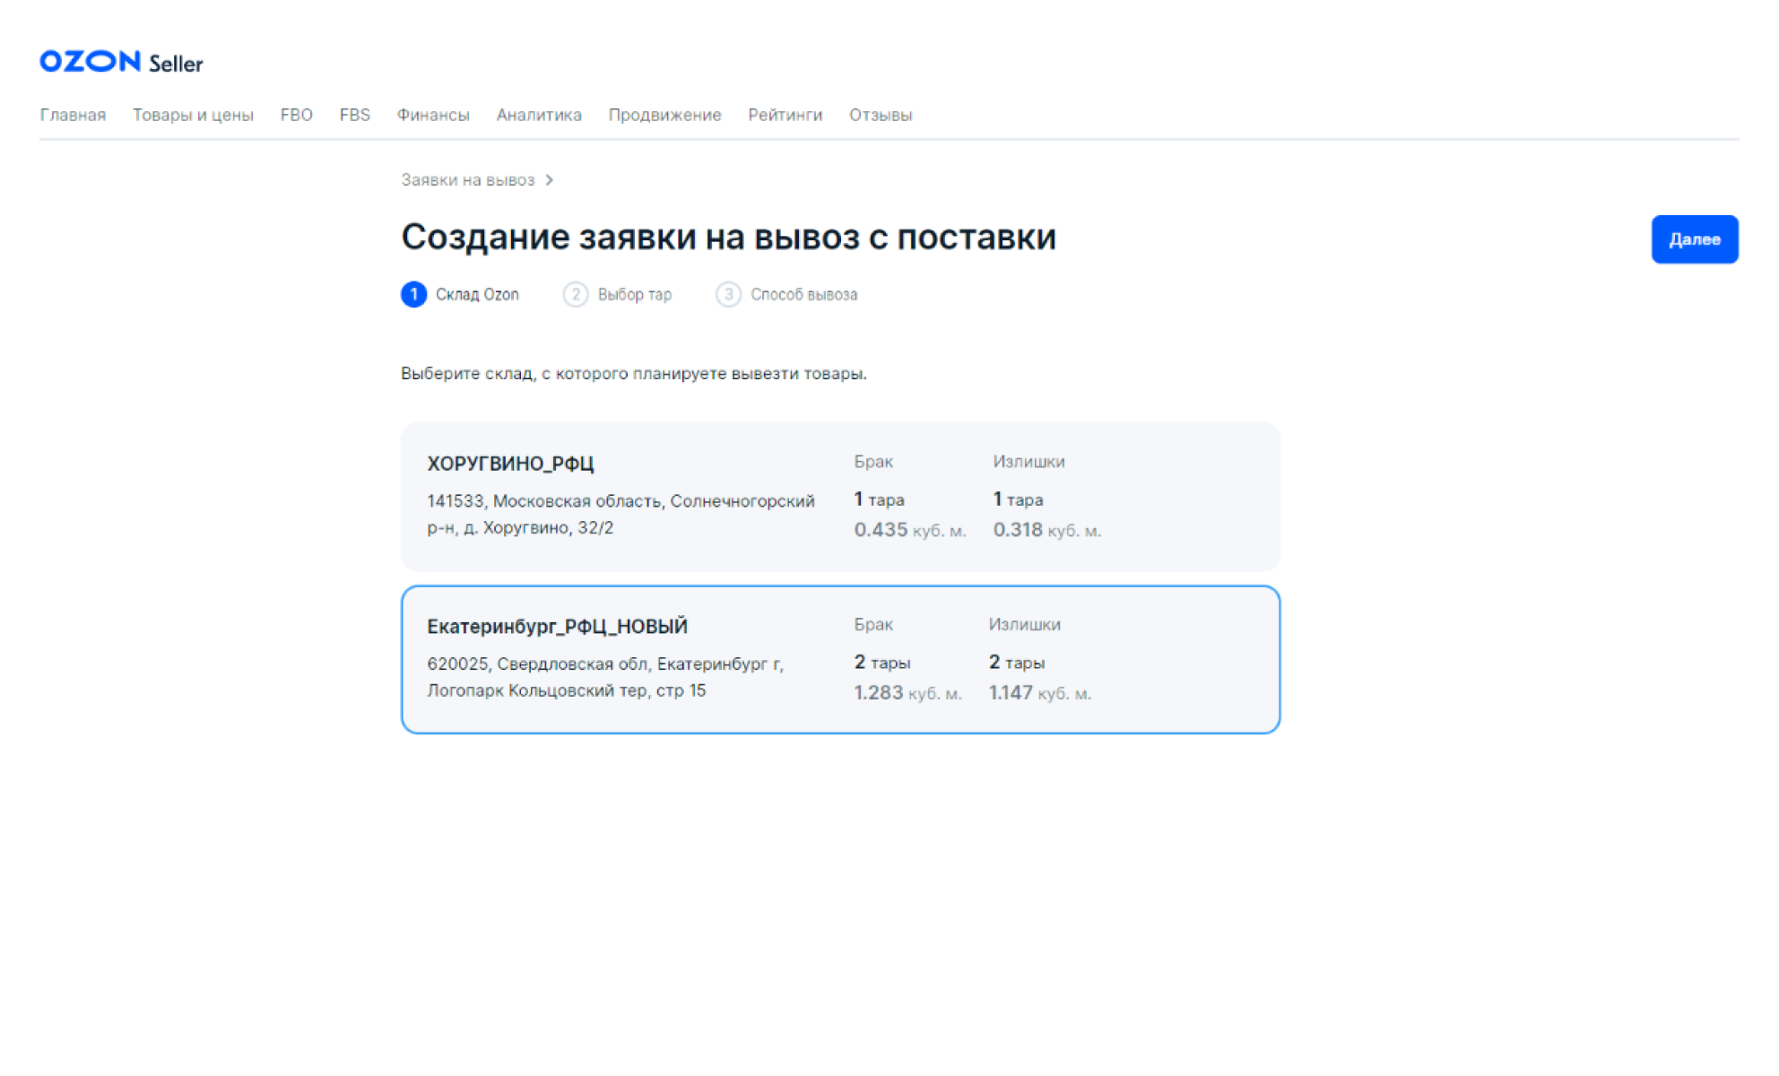Select step 2 circle Выбор тар
Image resolution: width=1779 pixels, height=1076 pixels.
576,294
